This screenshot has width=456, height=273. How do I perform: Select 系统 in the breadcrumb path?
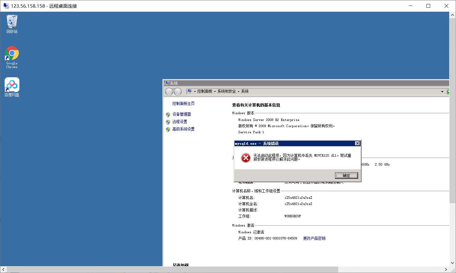[245, 91]
